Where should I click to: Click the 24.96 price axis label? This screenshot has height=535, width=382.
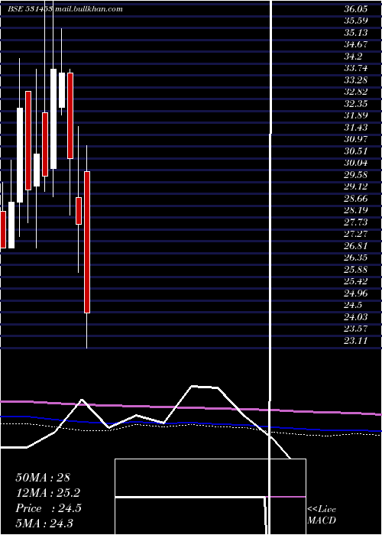356,293
